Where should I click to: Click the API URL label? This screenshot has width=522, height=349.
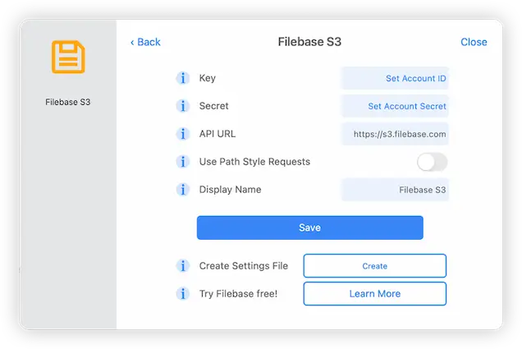pos(217,134)
